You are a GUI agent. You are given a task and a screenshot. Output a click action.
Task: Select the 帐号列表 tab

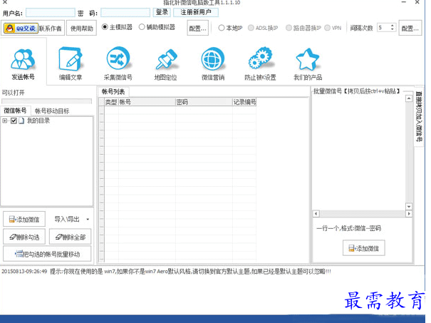tap(113, 91)
